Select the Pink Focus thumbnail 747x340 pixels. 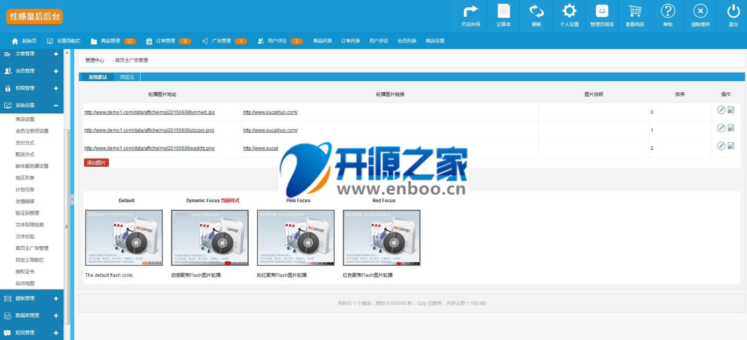(296, 238)
